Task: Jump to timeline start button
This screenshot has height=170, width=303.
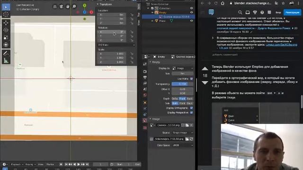Action: 66,164
